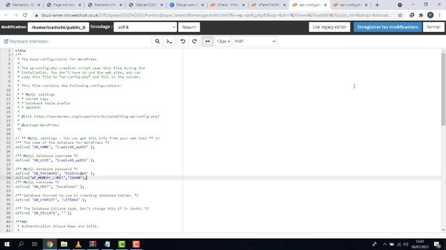Click the browser address bar URL
This screenshot has height=250, width=446.
(215, 15)
